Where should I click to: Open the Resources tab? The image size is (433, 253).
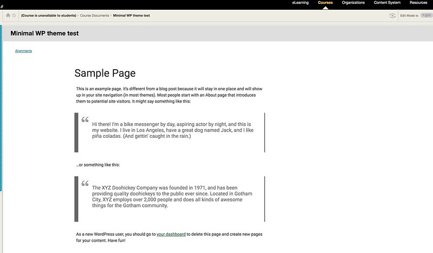tap(418, 3)
